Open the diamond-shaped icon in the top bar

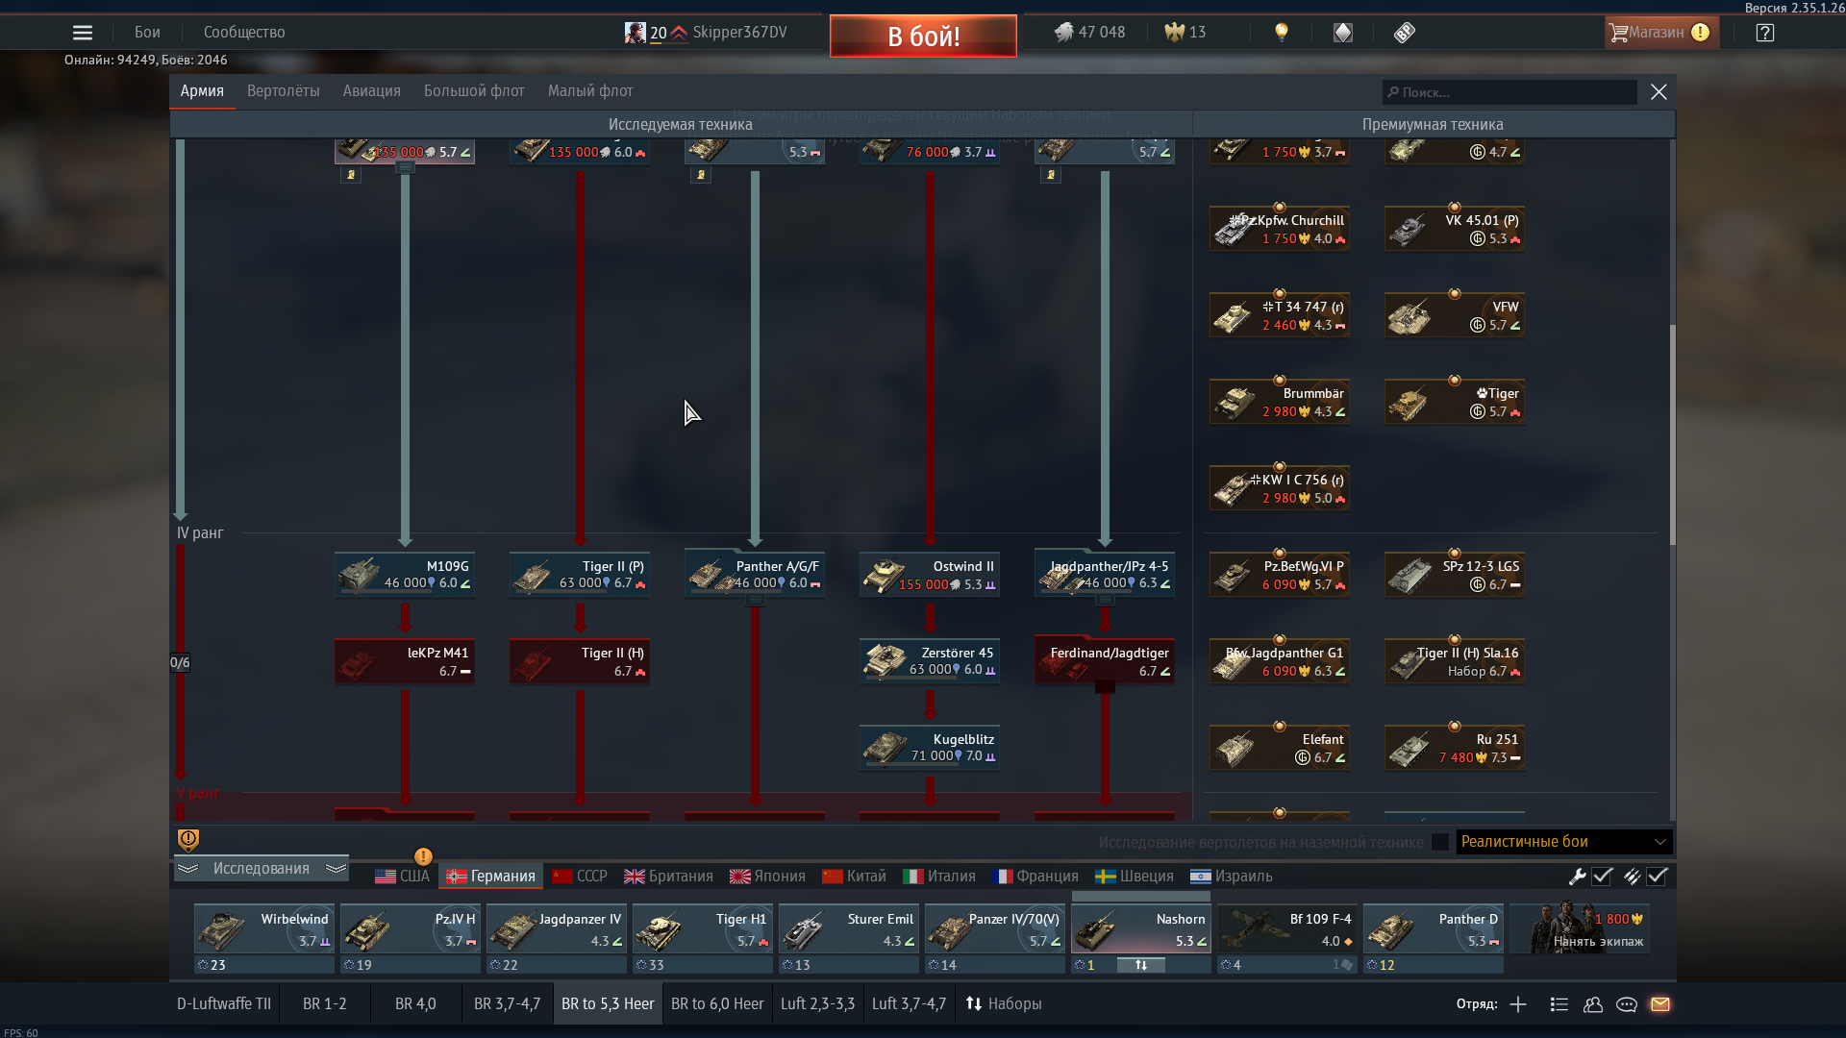point(1343,33)
